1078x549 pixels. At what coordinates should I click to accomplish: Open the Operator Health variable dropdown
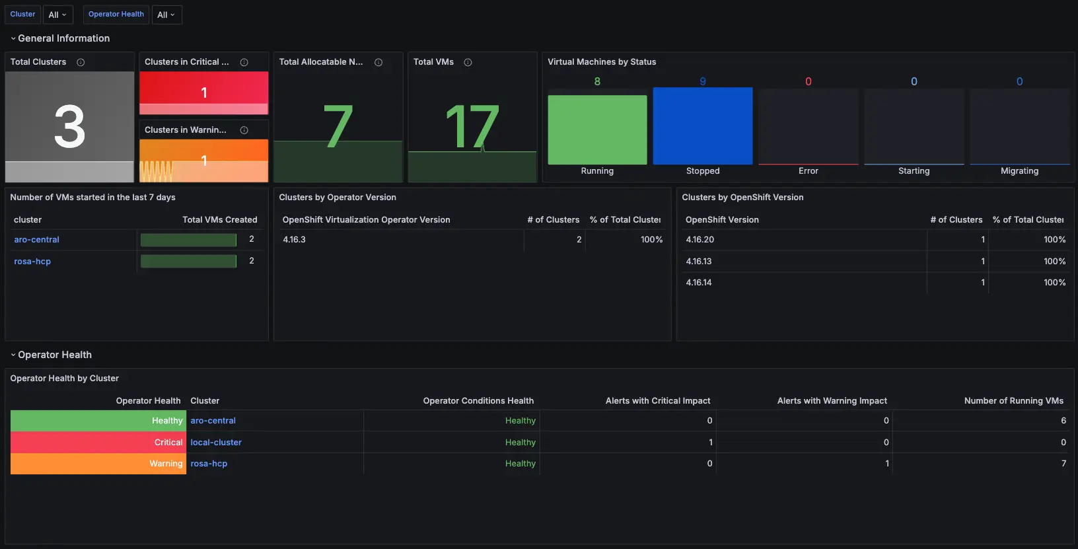[x=166, y=15]
